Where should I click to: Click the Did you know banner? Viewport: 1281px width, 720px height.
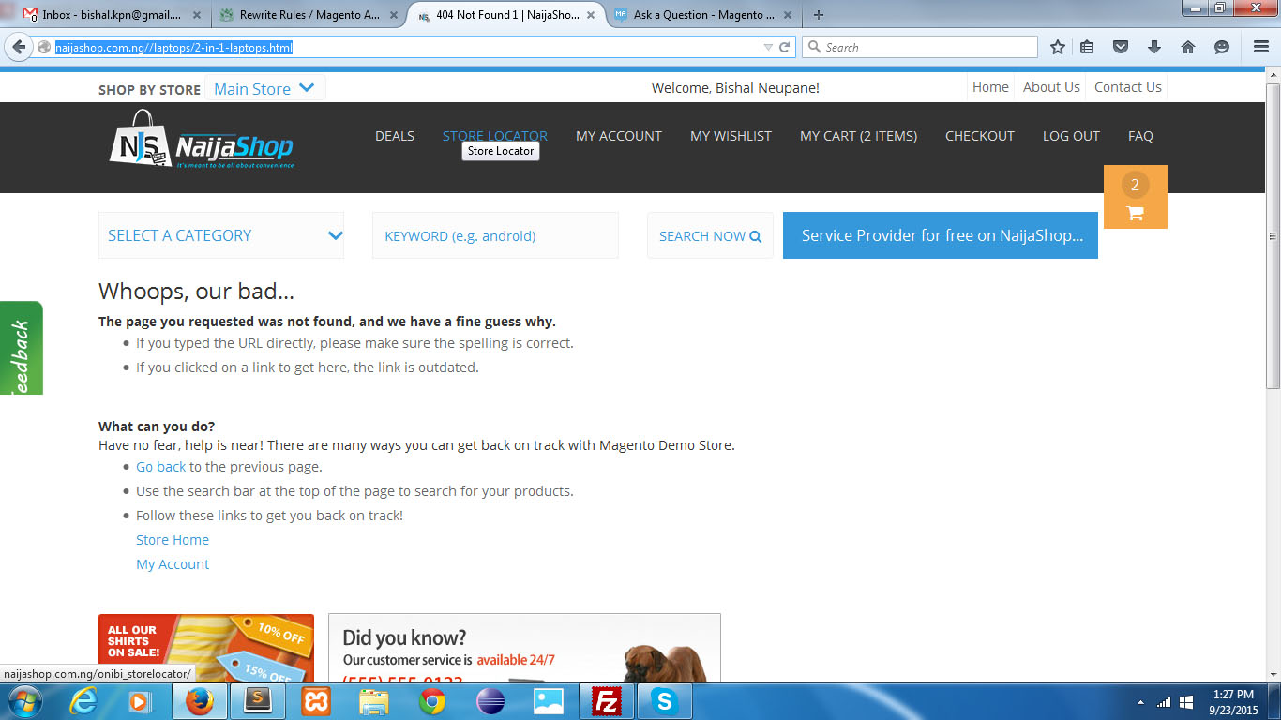[x=524, y=648]
